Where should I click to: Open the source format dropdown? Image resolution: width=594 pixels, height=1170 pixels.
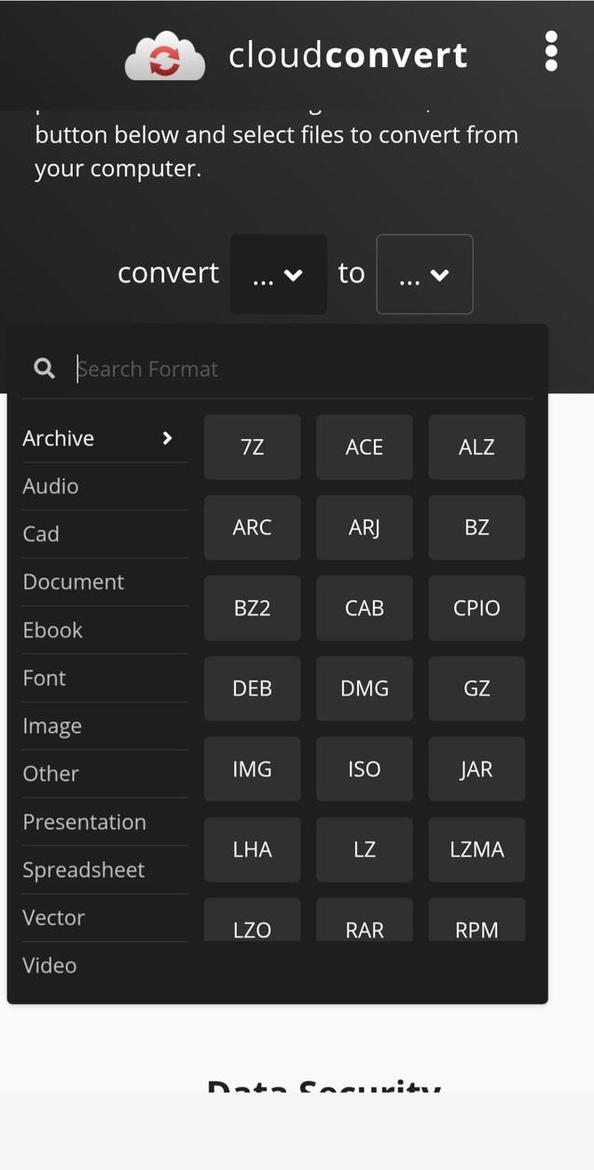(x=278, y=273)
